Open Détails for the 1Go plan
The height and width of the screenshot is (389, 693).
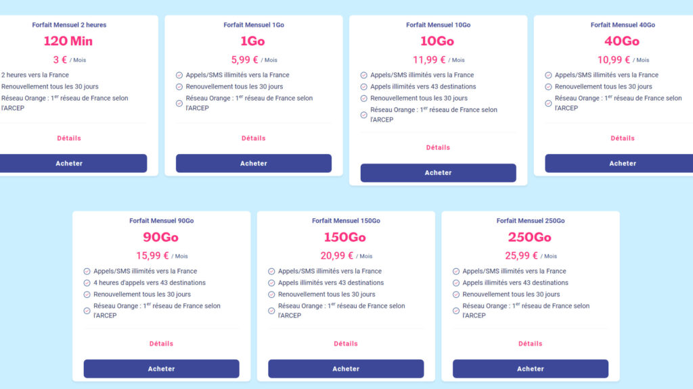coord(253,138)
